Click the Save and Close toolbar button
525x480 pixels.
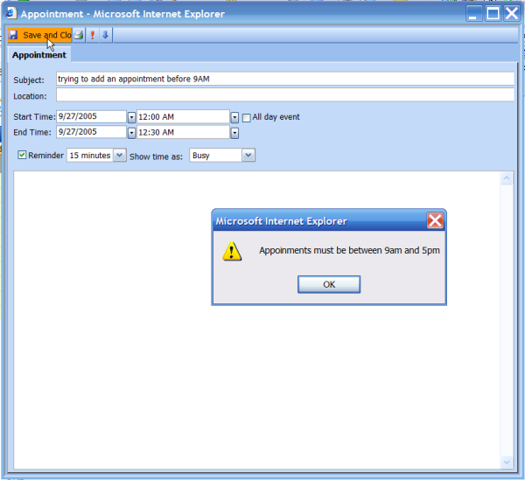click(x=39, y=35)
